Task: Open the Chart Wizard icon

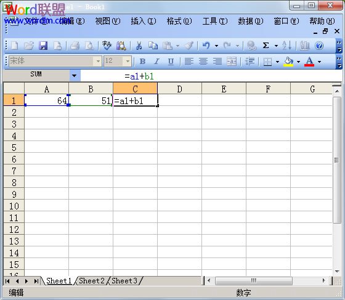Action: pos(304,46)
